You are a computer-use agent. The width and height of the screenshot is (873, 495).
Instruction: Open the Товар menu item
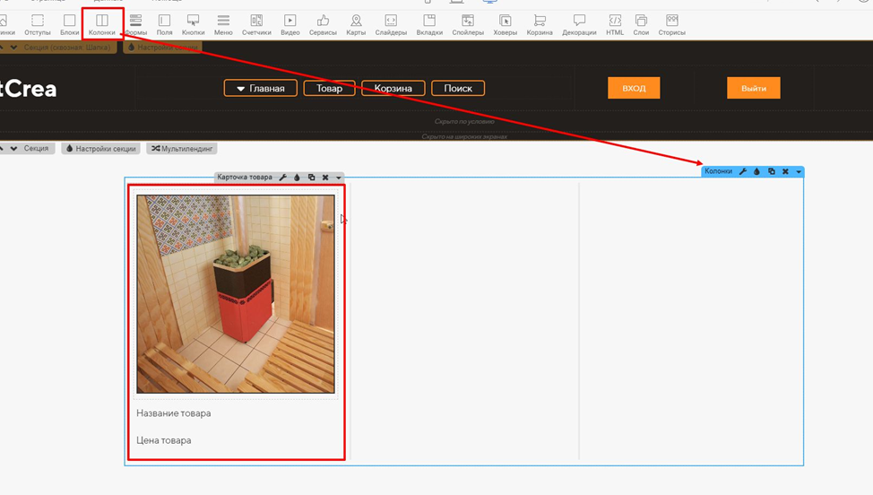pyautogui.click(x=329, y=88)
